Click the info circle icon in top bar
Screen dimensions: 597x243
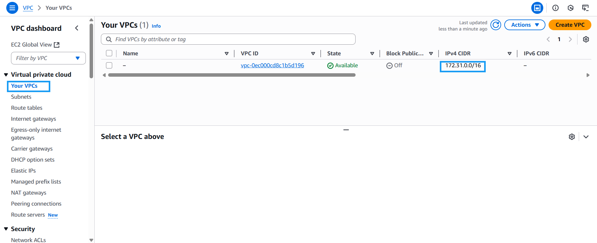(556, 8)
